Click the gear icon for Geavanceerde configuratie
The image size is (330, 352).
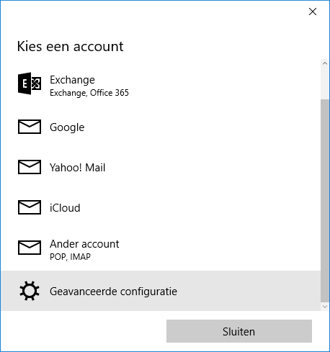pyautogui.click(x=30, y=291)
